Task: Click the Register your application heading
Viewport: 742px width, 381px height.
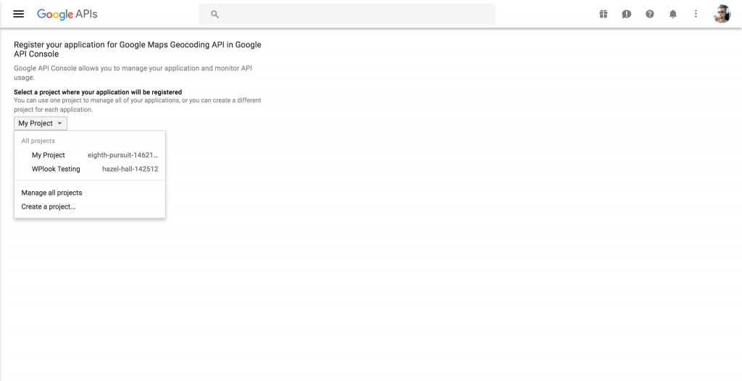Action: [137, 49]
